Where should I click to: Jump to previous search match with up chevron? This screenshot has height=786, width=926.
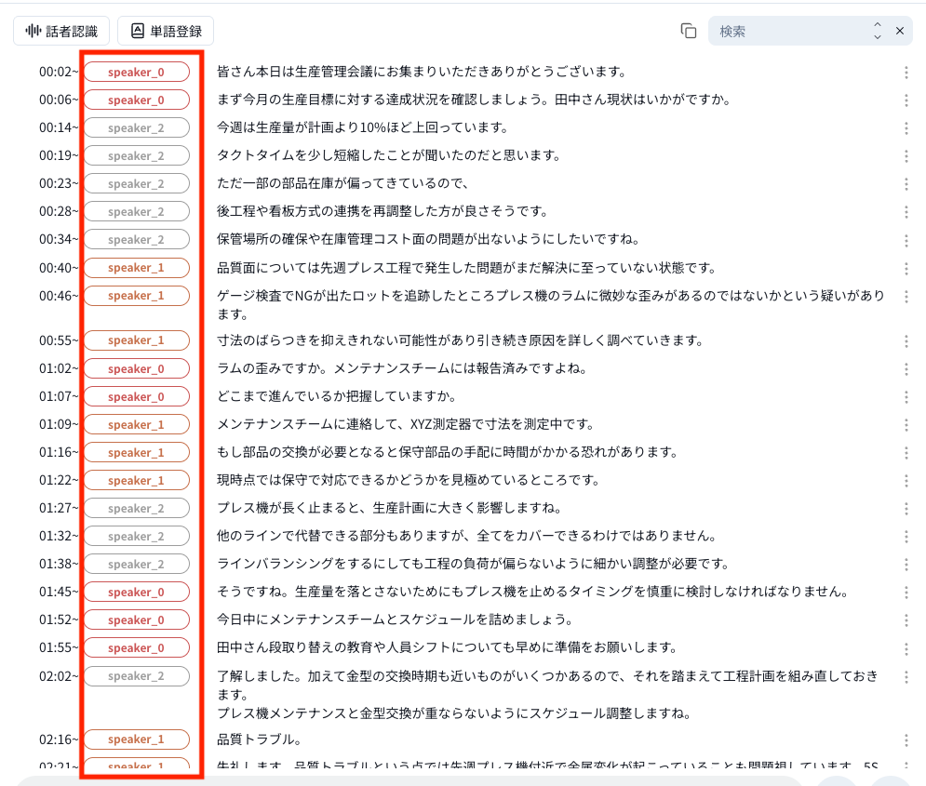point(877,25)
